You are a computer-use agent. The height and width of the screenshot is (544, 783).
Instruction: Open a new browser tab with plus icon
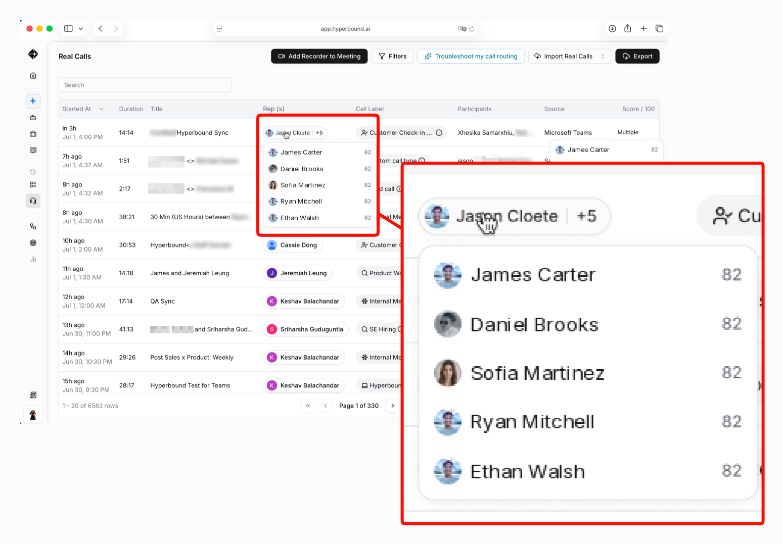click(643, 29)
